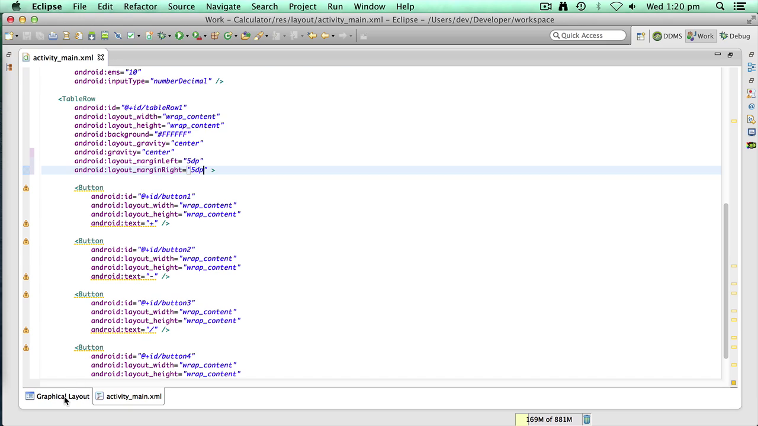Click the macOS volume icon
Screen dimensions: 758x426
632,7
